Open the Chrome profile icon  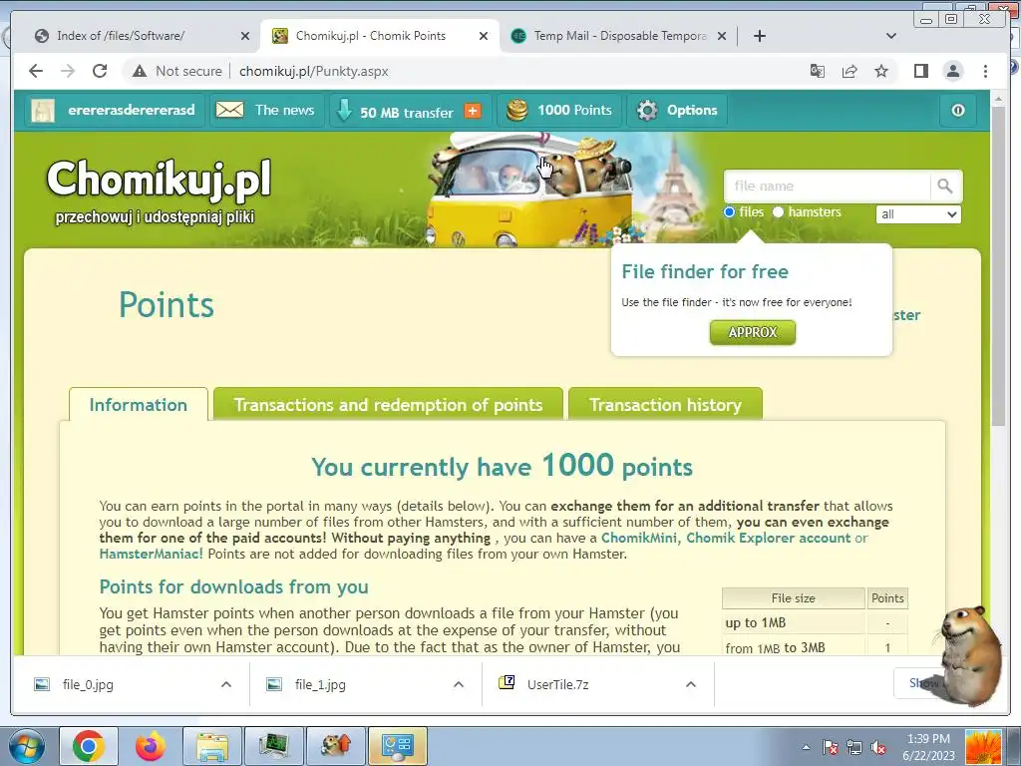[952, 71]
